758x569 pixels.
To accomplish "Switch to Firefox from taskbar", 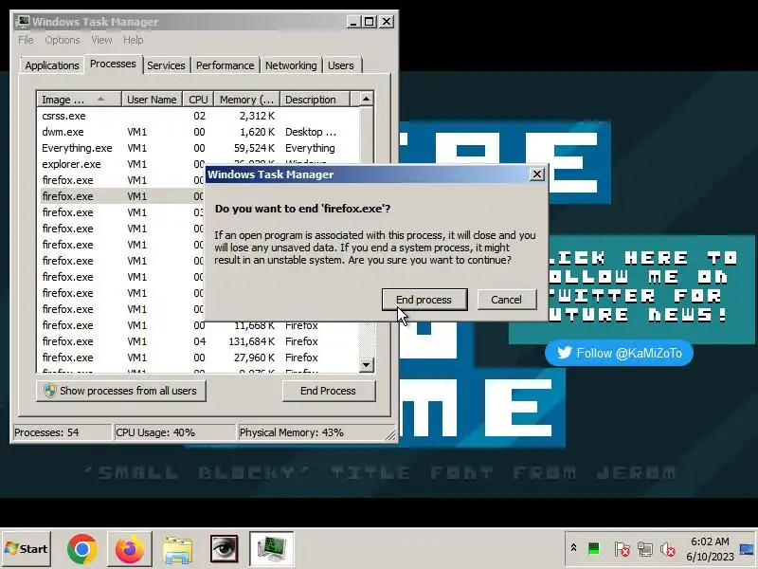I will [129, 549].
